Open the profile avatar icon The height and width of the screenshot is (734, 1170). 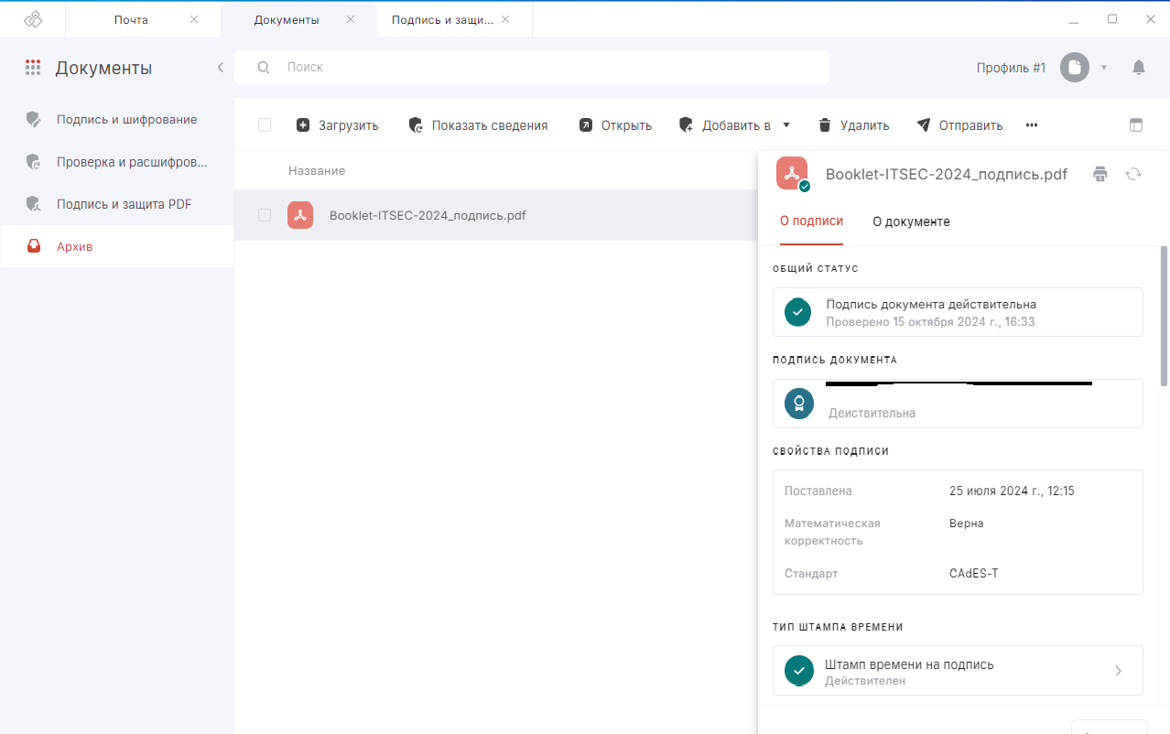pyautogui.click(x=1075, y=68)
